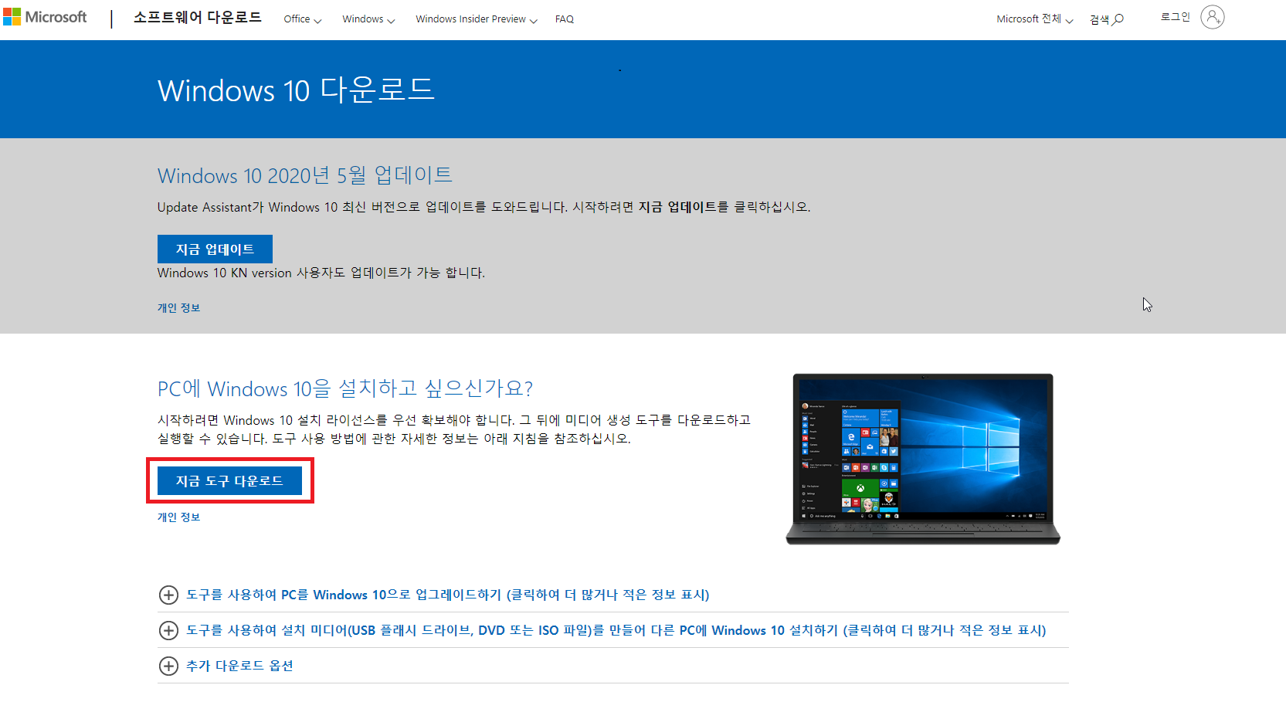1286x702 pixels.
Task: Expand the Microsoft 전체 menu
Action: pyautogui.click(x=1035, y=19)
